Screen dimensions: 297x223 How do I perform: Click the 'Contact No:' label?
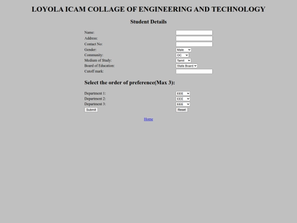[94, 44]
